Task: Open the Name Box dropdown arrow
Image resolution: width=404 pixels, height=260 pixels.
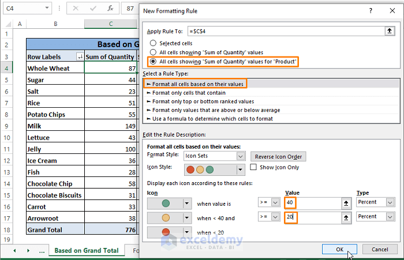Action: (x=47, y=8)
